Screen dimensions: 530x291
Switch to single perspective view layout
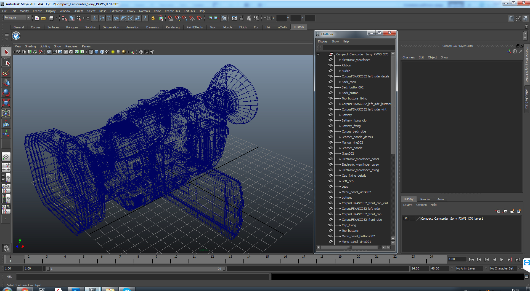point(6,157)
